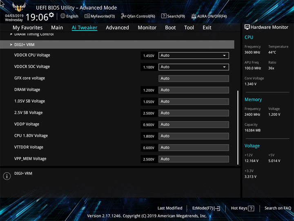Switch to the Boot tab

point(170,28)
